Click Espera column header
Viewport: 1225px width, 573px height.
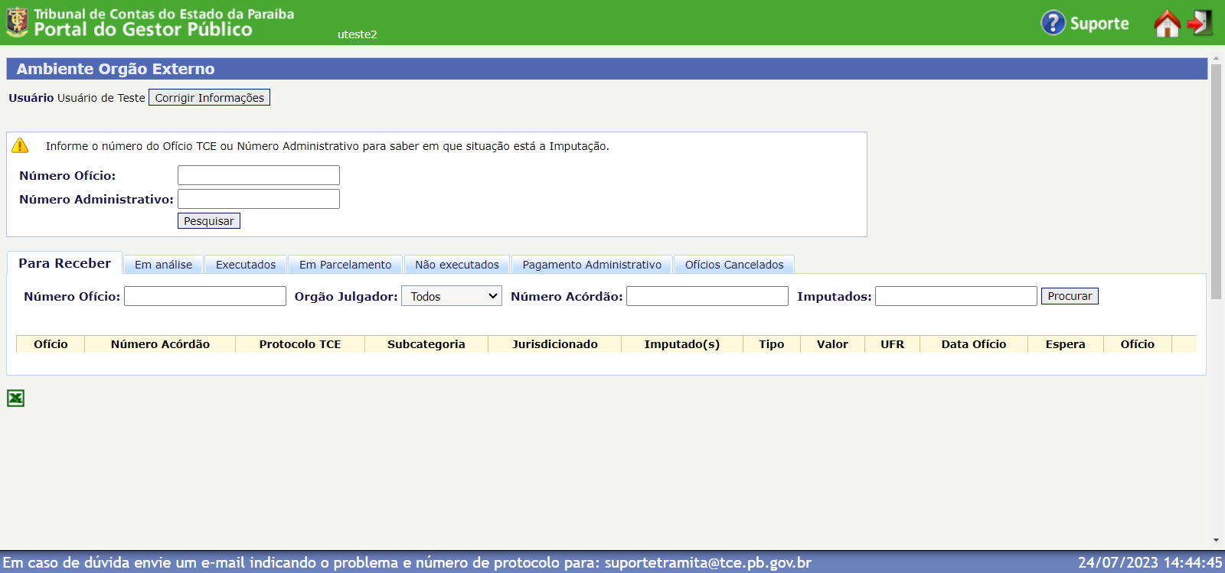pyautogui.click(x=1066, y=344)
